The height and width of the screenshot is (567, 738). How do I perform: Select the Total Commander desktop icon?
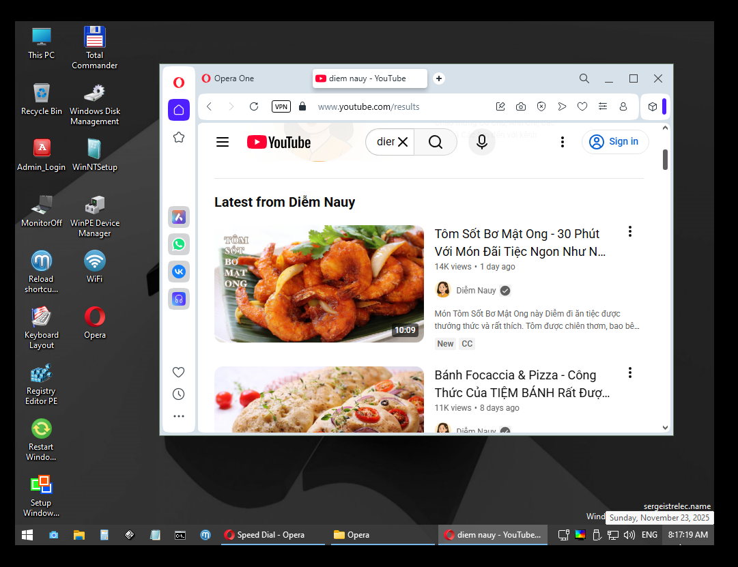[95, 48]
